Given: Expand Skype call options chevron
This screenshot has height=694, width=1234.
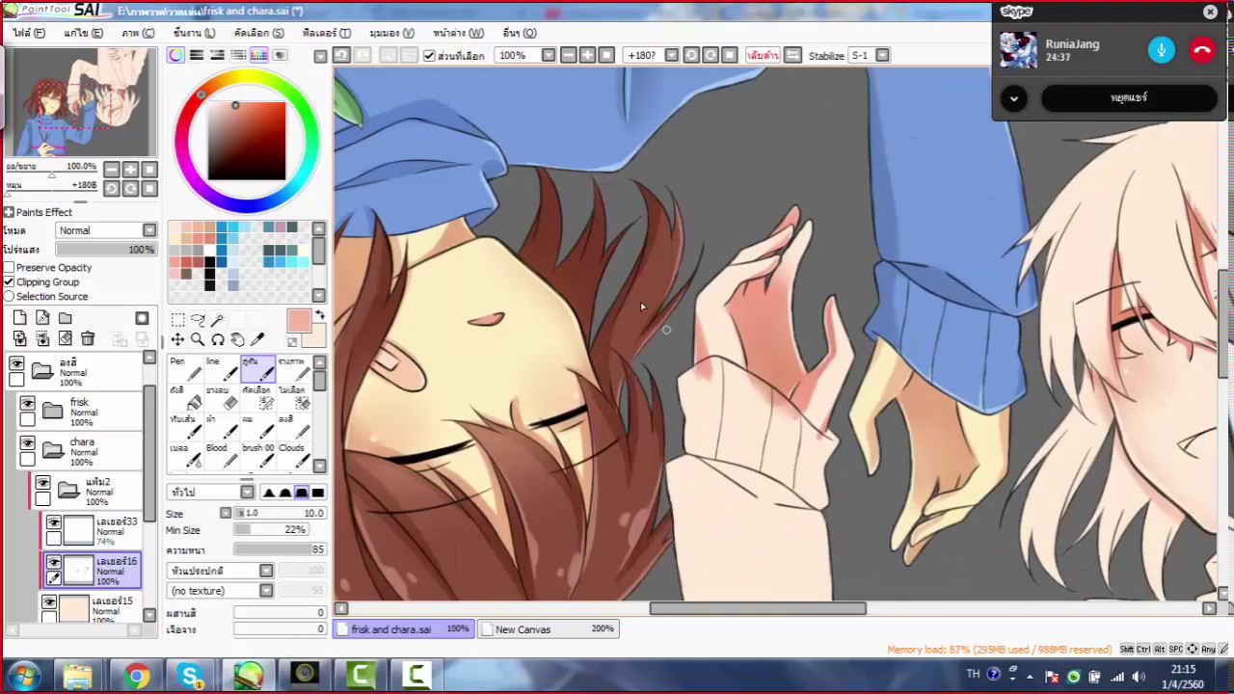Looking at the screenshot, I should [1013, 98].
